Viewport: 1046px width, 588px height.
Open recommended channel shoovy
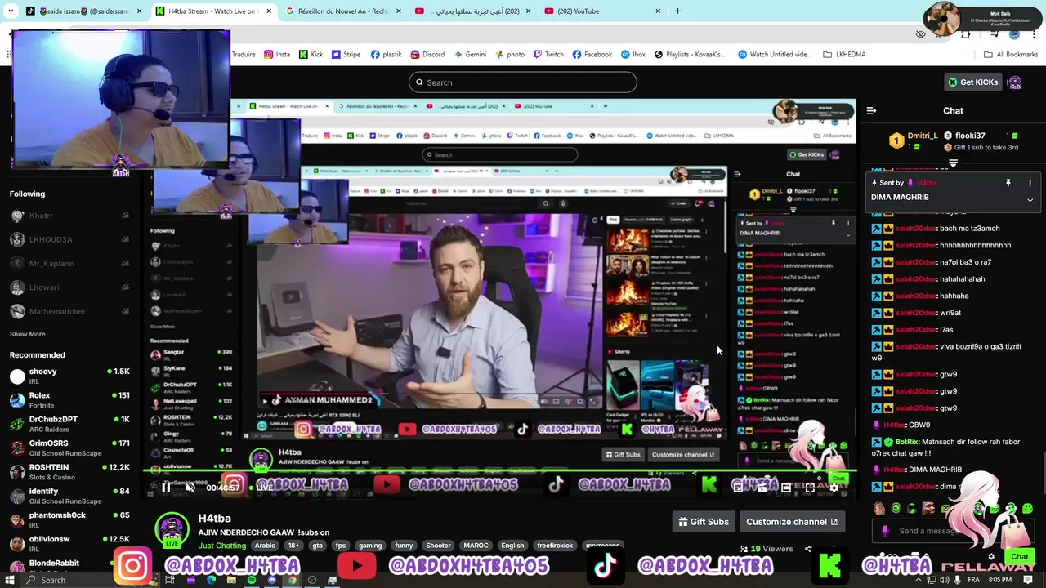[69, 376]
